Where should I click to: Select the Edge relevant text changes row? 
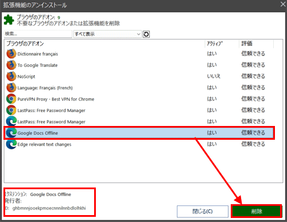tap(139, 144)
